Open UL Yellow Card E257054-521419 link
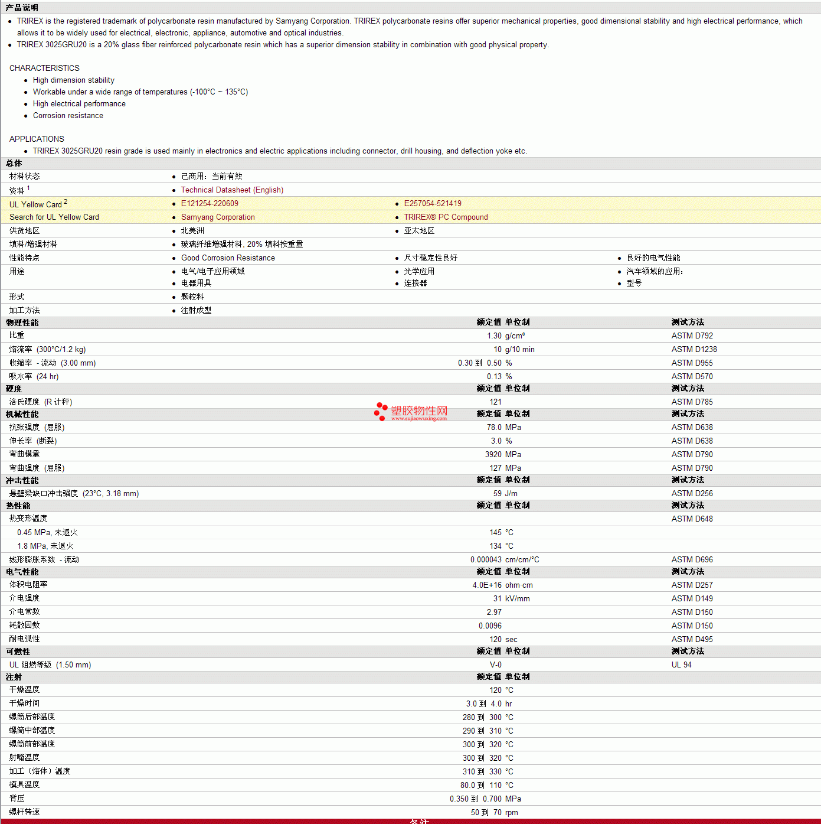Screen dimensions: 821x824 click(x=433, y=204)
